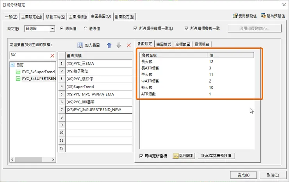The width and height of the screenshot is (289, 182).
Task: Click value 1 of ATR倍數
Action: [x=210, y=94]
